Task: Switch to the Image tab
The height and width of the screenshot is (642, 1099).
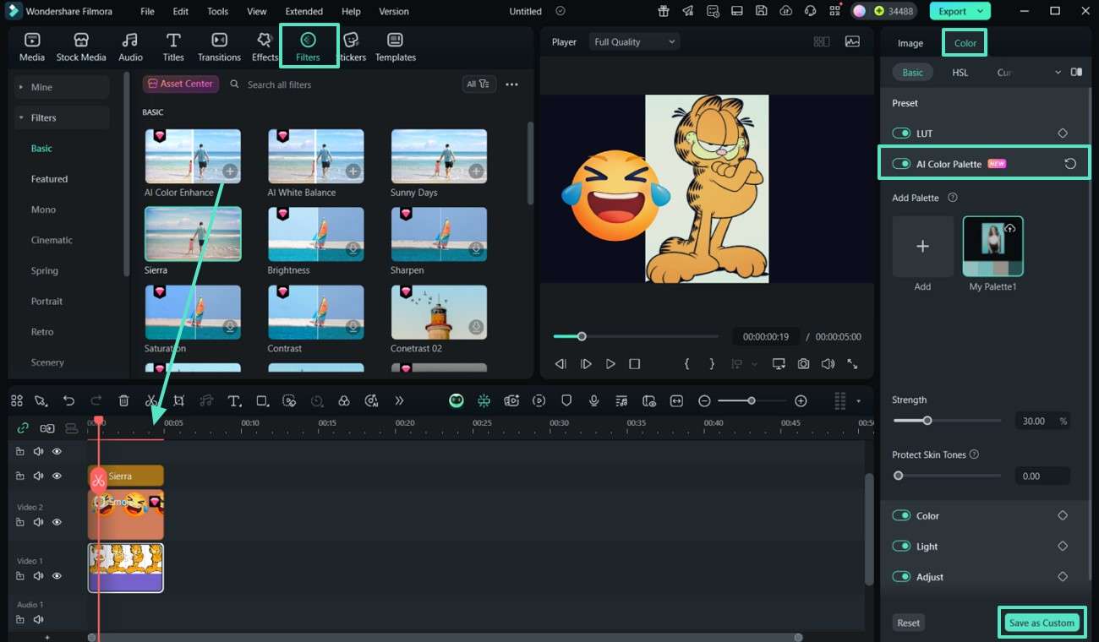Action: point(910,43)
